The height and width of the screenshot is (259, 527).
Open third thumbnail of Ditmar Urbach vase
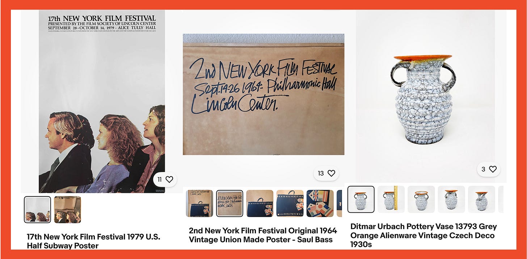point(421,199)
